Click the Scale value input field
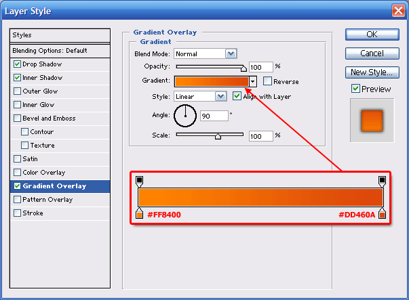 click(x=259, y=136)
